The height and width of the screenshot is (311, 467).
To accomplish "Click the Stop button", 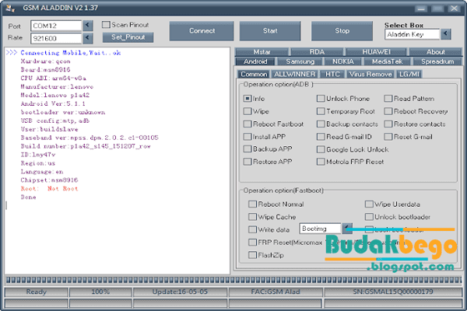I will pos(342,30).
